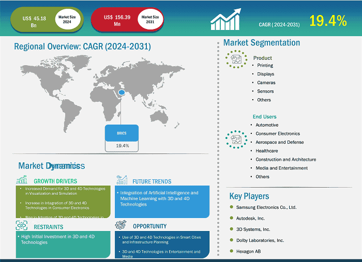Click Increase in Integration in Consumer Electronics bullet

tap(57, 206)
